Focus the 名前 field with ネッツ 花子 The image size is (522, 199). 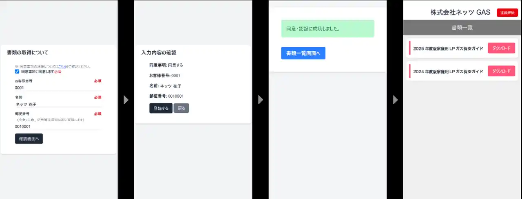pos(57,104)
